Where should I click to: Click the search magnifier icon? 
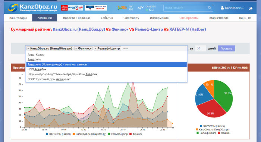[210, 8]
